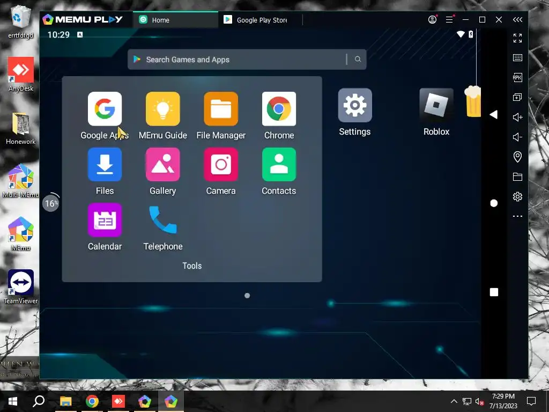Image resolution: width=549 pixels, height=412 pixels.
Task: Open the MEmu hamburger menu
Action: pos(450,20)
